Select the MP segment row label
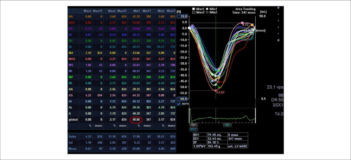351x160 pixels. (x=71, y=77)
